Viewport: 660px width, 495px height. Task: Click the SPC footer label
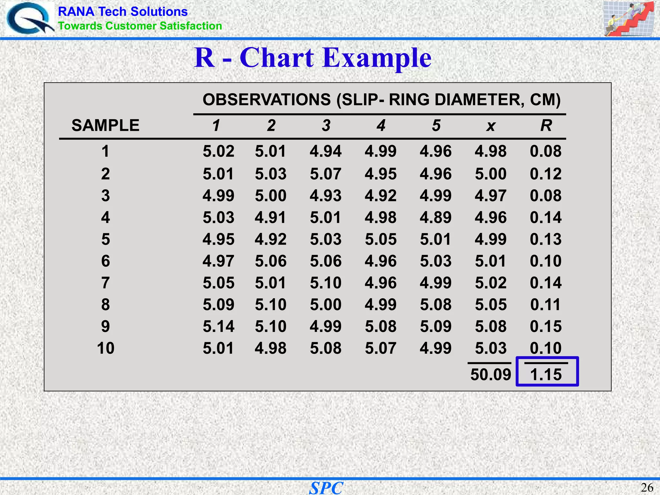point(326,488)
